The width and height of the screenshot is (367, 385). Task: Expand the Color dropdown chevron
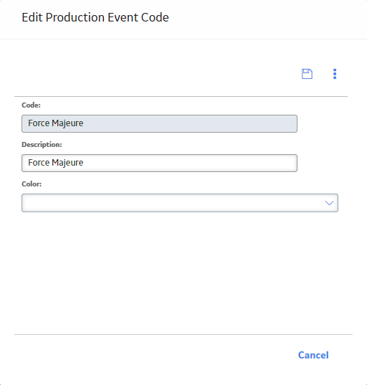click(x=329, y=203)
